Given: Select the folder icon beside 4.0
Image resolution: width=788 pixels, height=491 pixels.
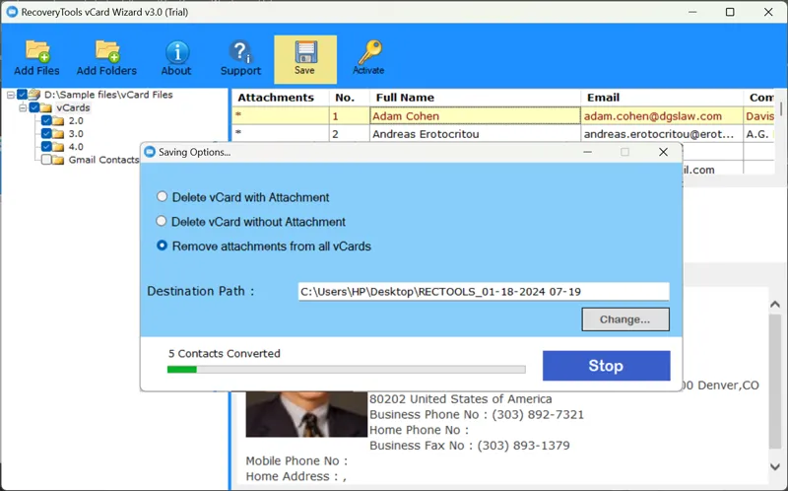Looking at the screenshot, I should [x=58, y=147].
